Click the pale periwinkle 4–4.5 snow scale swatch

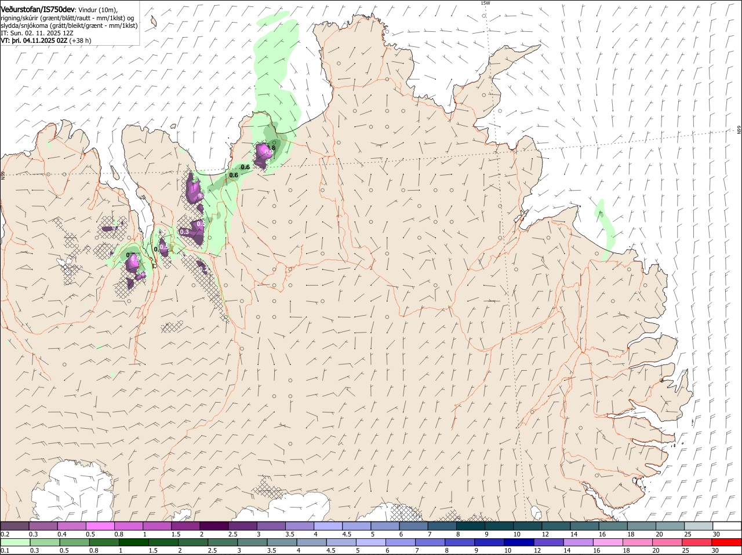click(328, 526)
